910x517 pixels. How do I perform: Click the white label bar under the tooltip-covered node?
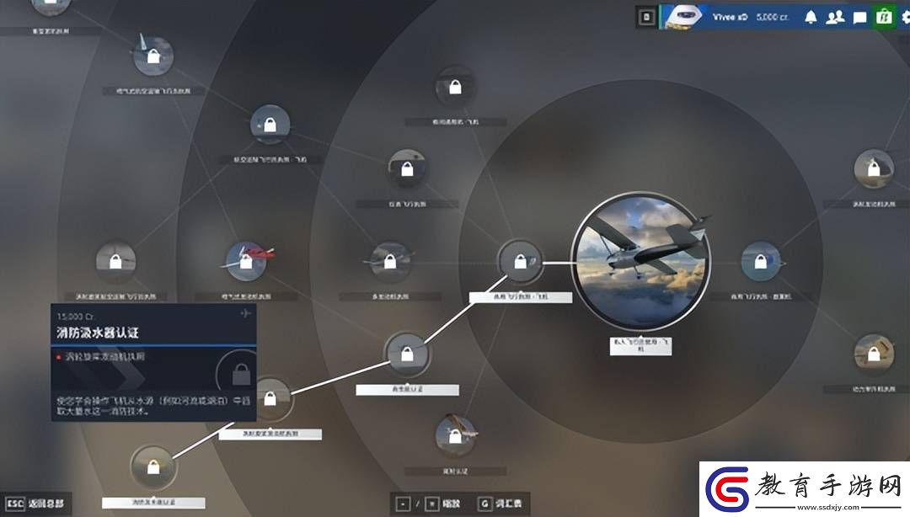pos(270,434)
